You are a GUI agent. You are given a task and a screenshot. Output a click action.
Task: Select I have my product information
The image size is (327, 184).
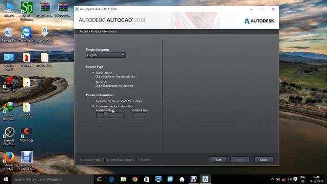click(x=93, y=106)
